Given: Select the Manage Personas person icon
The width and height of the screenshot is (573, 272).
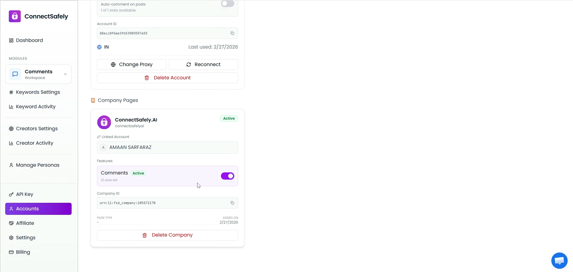Looking at the screenshot, I should point(11,165).
